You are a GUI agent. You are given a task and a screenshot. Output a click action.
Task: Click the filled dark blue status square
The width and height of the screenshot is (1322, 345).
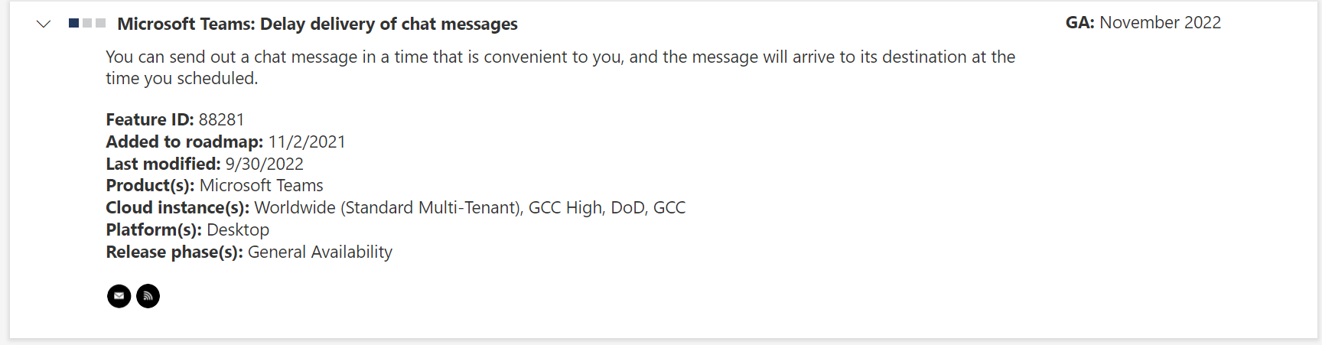73,23
